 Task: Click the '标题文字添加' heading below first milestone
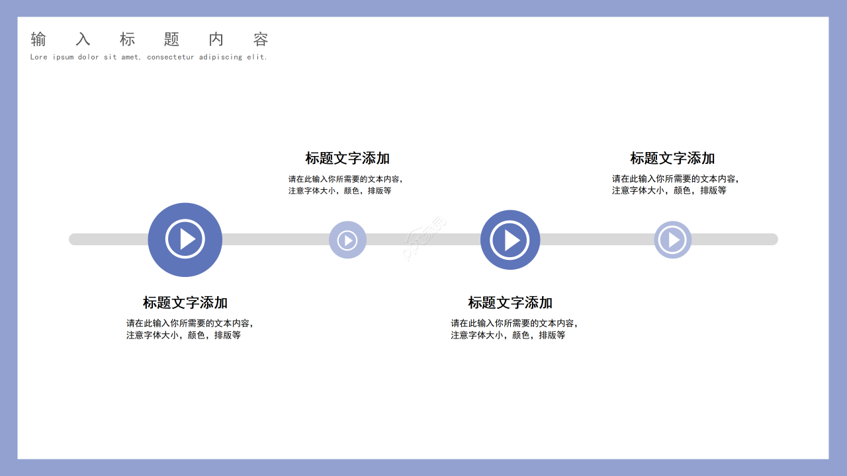[184, 302]
